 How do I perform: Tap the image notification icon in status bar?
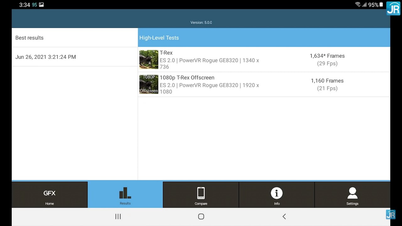41,5
